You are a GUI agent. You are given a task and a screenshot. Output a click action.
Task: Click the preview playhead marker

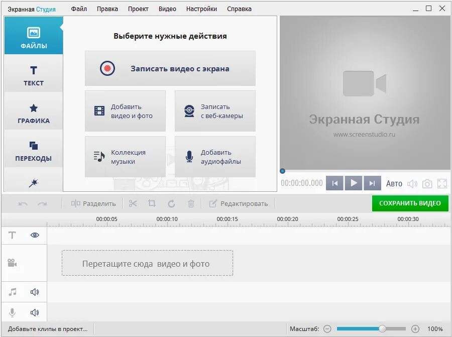(x=282, y=171)
